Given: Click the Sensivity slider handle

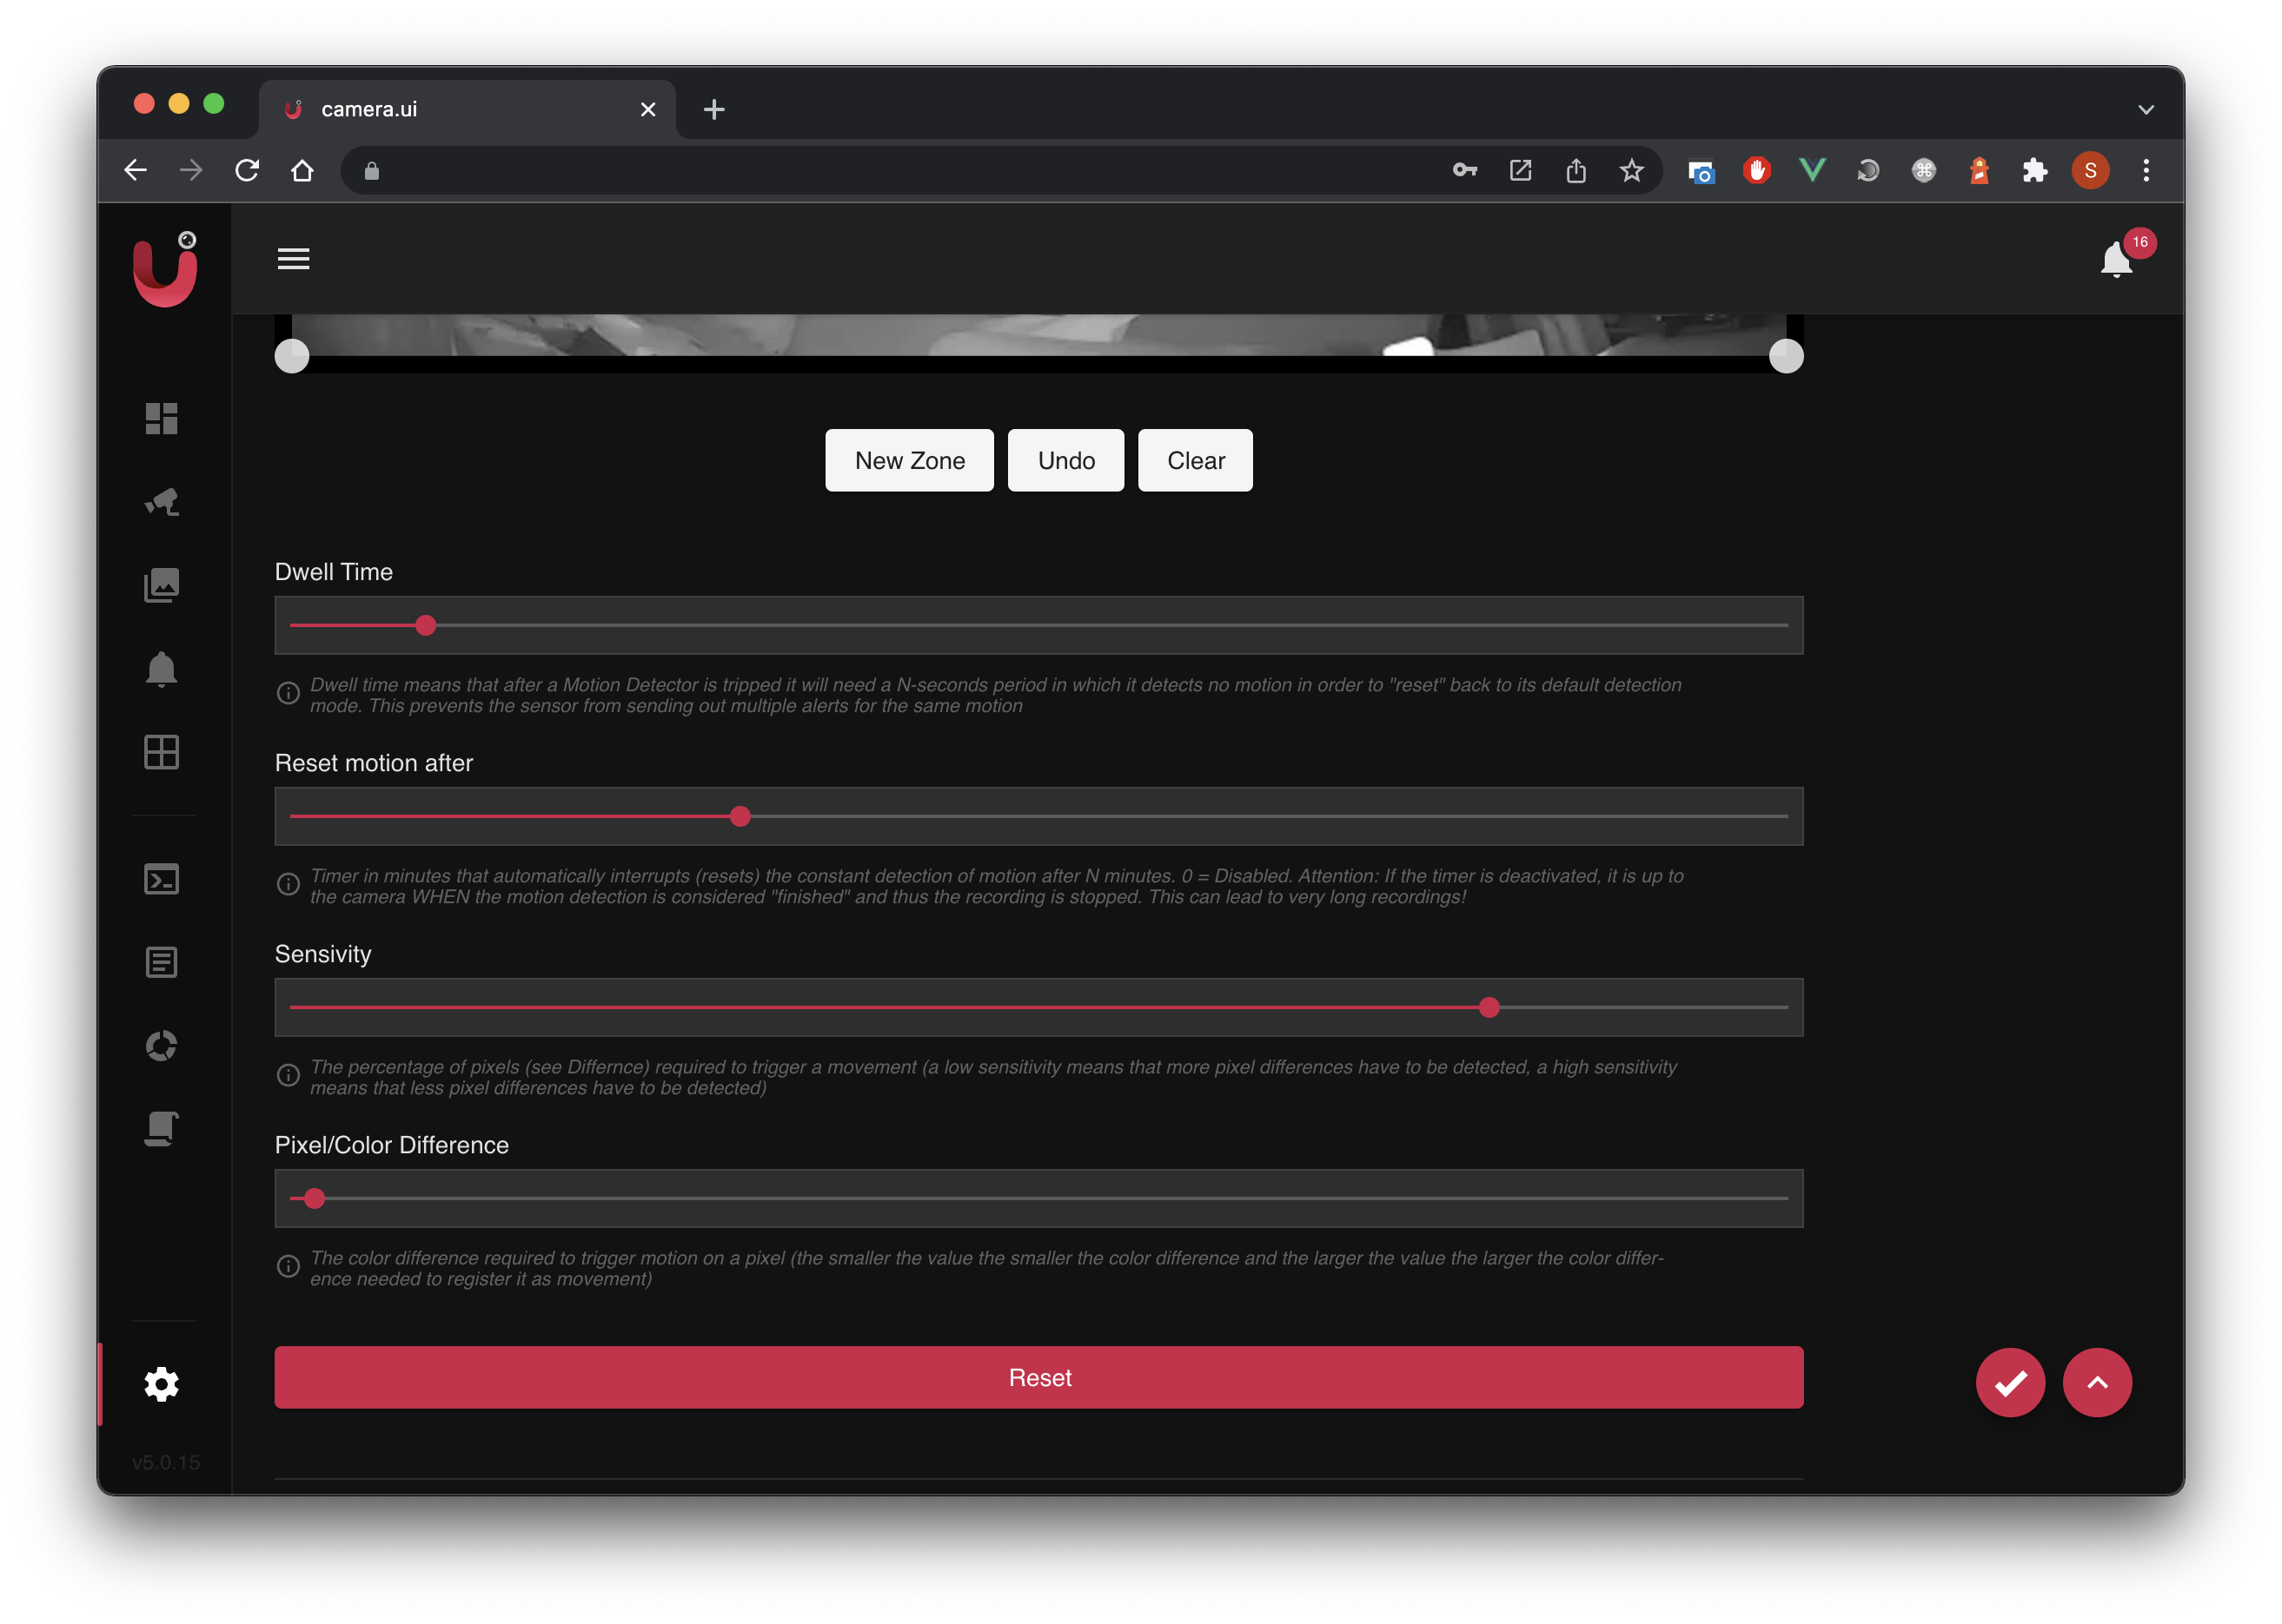Looking at the screenshot, I should 1489,1007.
